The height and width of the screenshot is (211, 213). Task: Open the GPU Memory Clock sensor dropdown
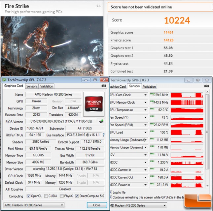(145, 103)
